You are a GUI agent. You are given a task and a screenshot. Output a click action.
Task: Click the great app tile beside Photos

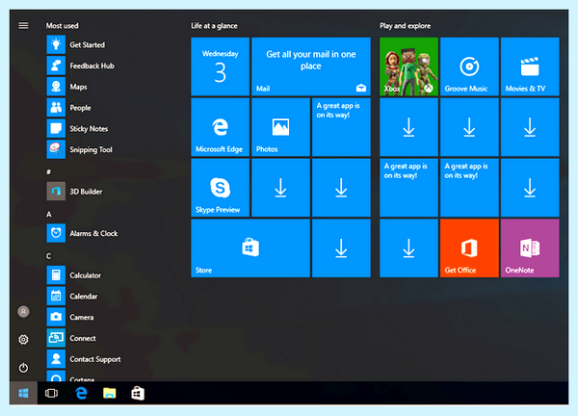[x=341, y=127]
